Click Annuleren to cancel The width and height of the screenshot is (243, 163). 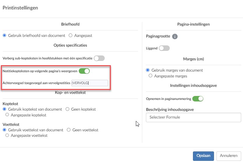coord(229,156)
